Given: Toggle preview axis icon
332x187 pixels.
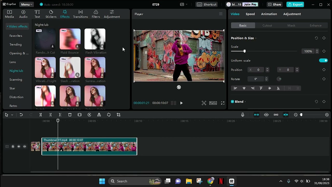Looking at the screenshot, I should [x=286, y=115].
